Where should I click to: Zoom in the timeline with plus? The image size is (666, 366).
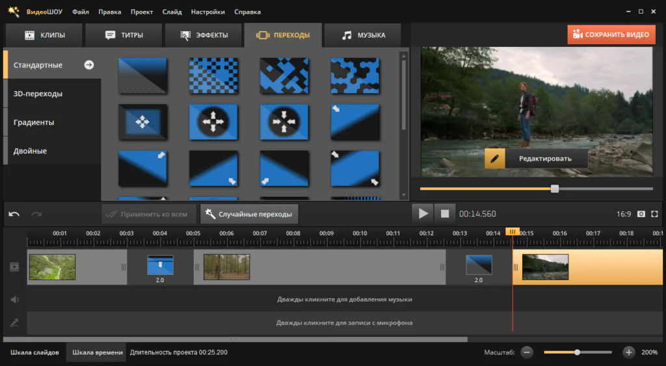point(628,352)
